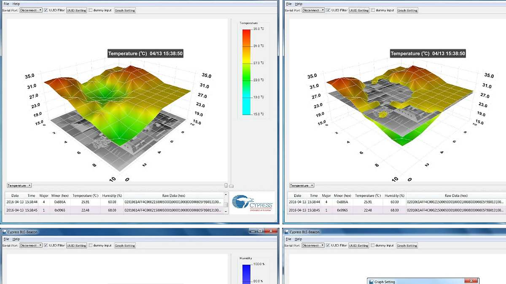Close the Graph Setting dialog

pos(471,281)
